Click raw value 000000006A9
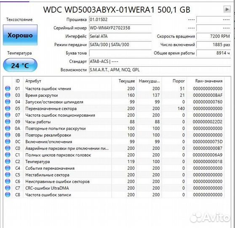 pyautogui.click(x=208, y=155)
